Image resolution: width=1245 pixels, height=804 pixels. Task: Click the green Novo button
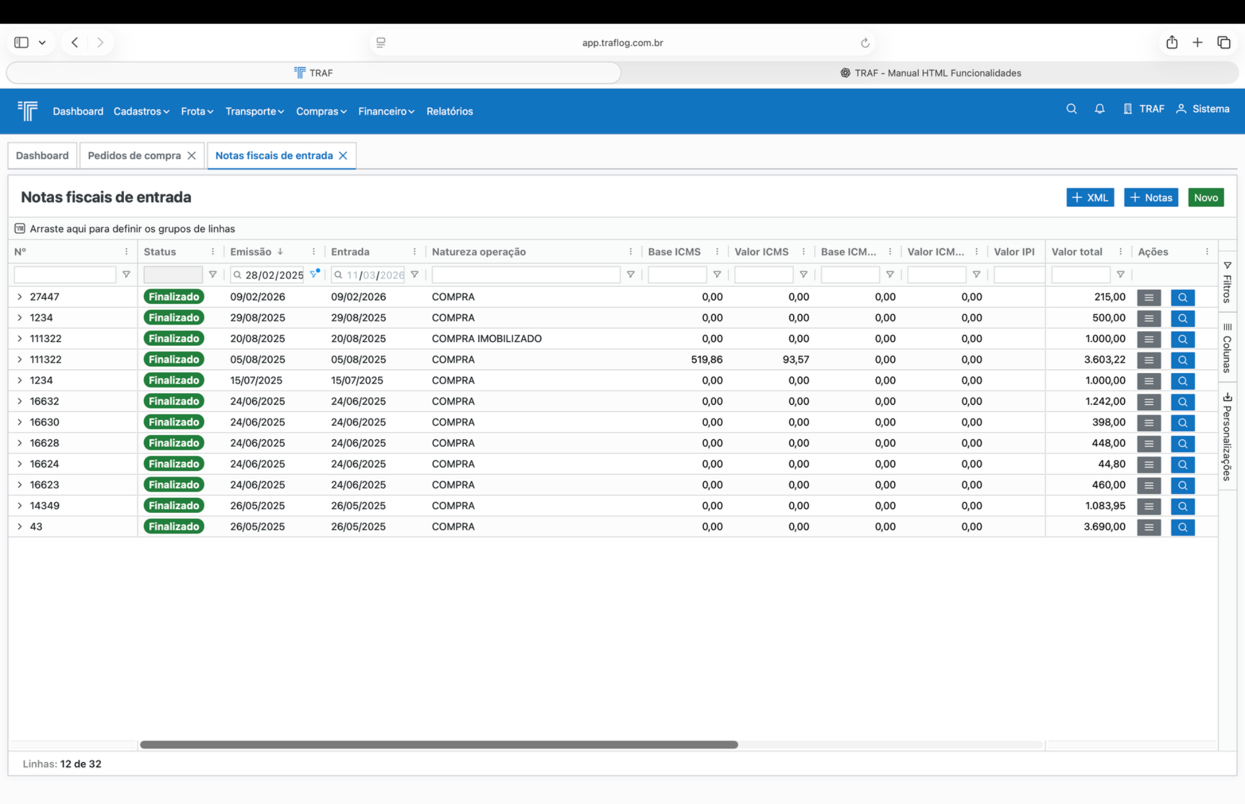[1205, 198]
